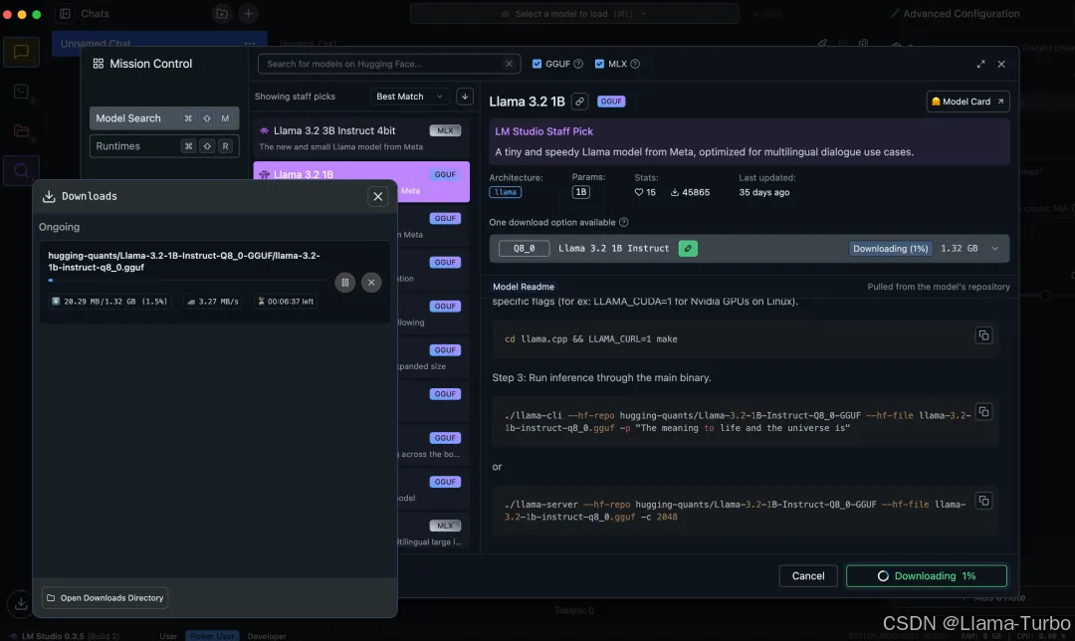1075x641 pixels.
Task: Open the Select a model to load dropdown
Action: tap(574, 13)
